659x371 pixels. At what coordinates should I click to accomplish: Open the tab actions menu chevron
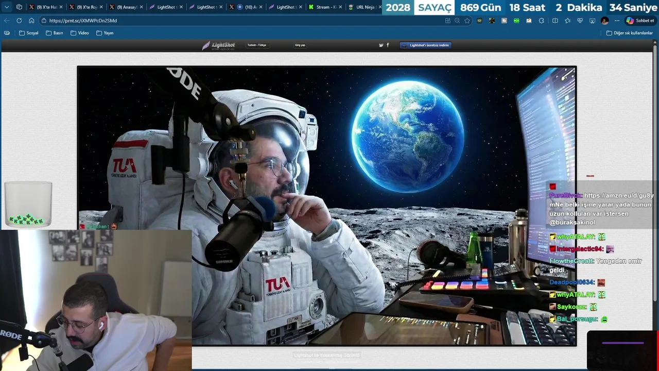click(7, 7)
